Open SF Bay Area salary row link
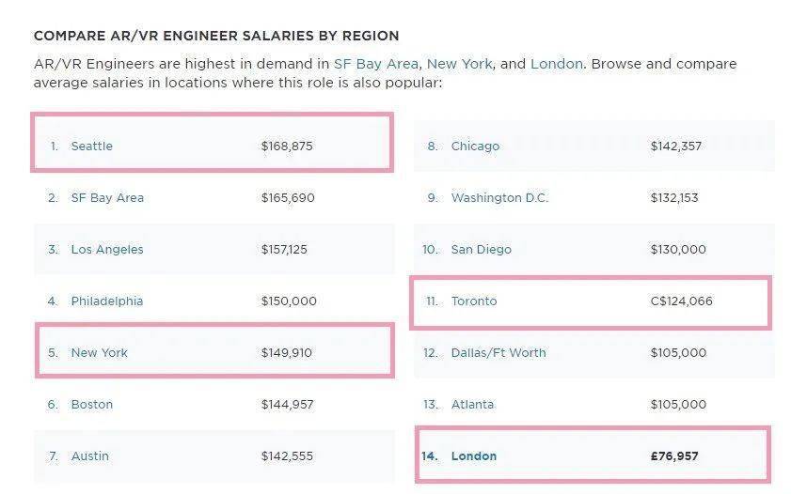The image size is (791, 494). [x=107, y=198]
